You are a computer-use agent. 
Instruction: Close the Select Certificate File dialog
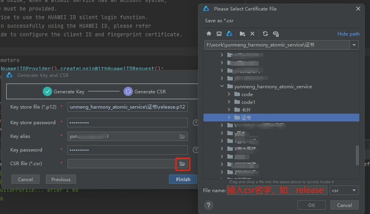pos(358,9)
